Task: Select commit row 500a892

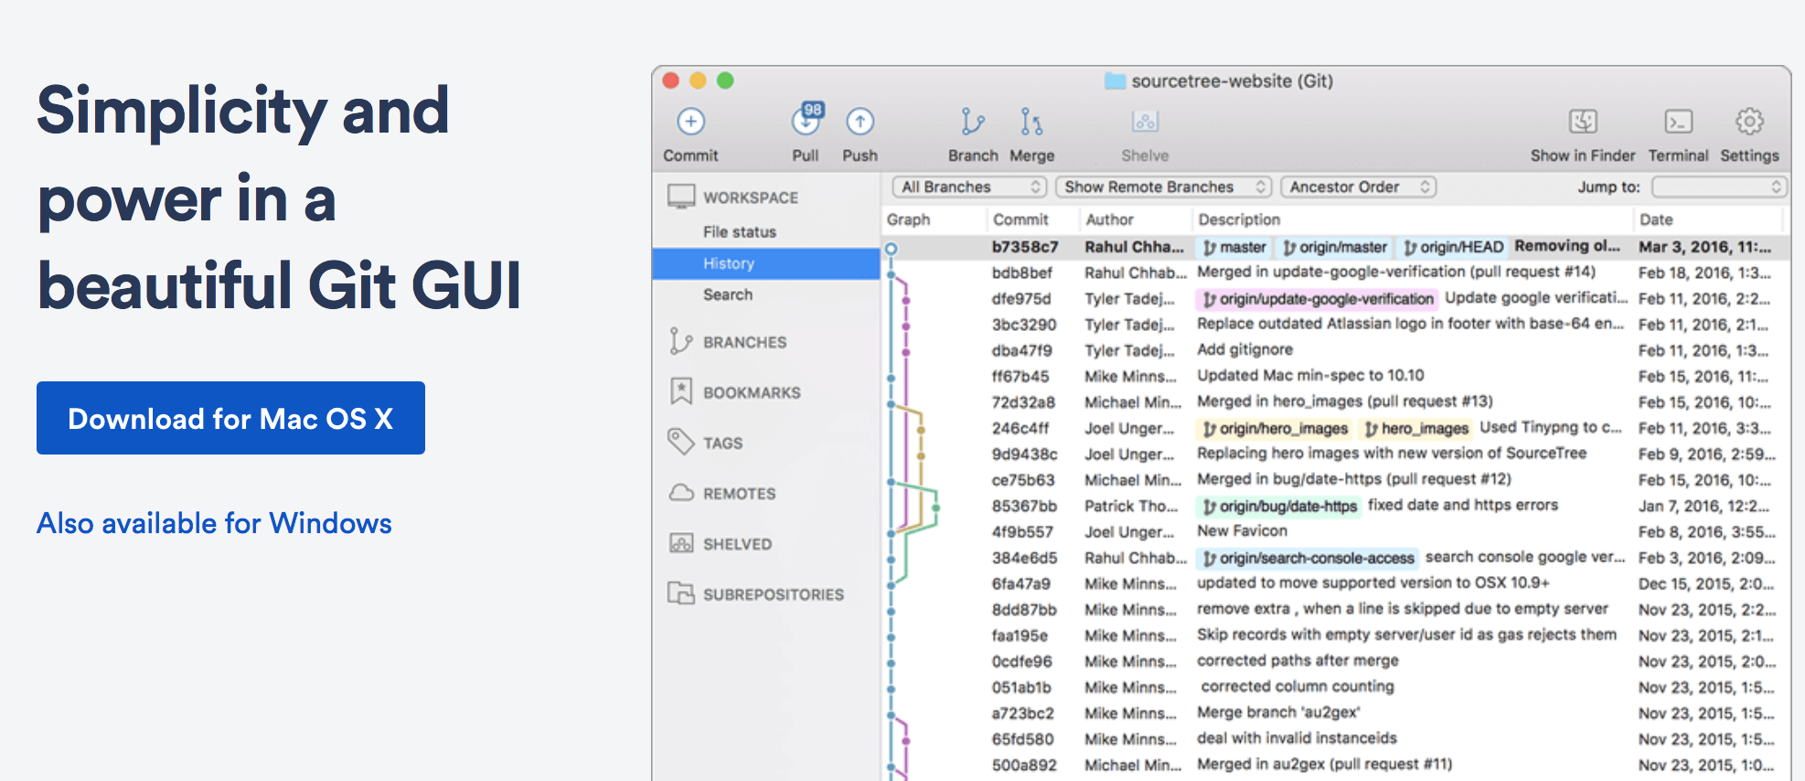Action: tap(1335, 765)
